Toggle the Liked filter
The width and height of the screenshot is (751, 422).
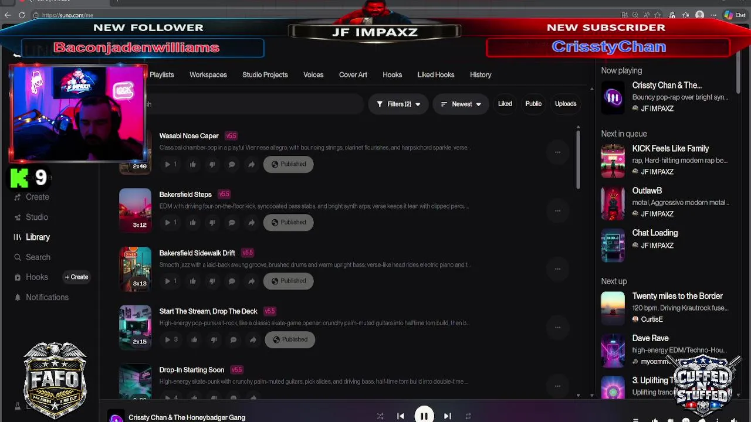[505, 104]
